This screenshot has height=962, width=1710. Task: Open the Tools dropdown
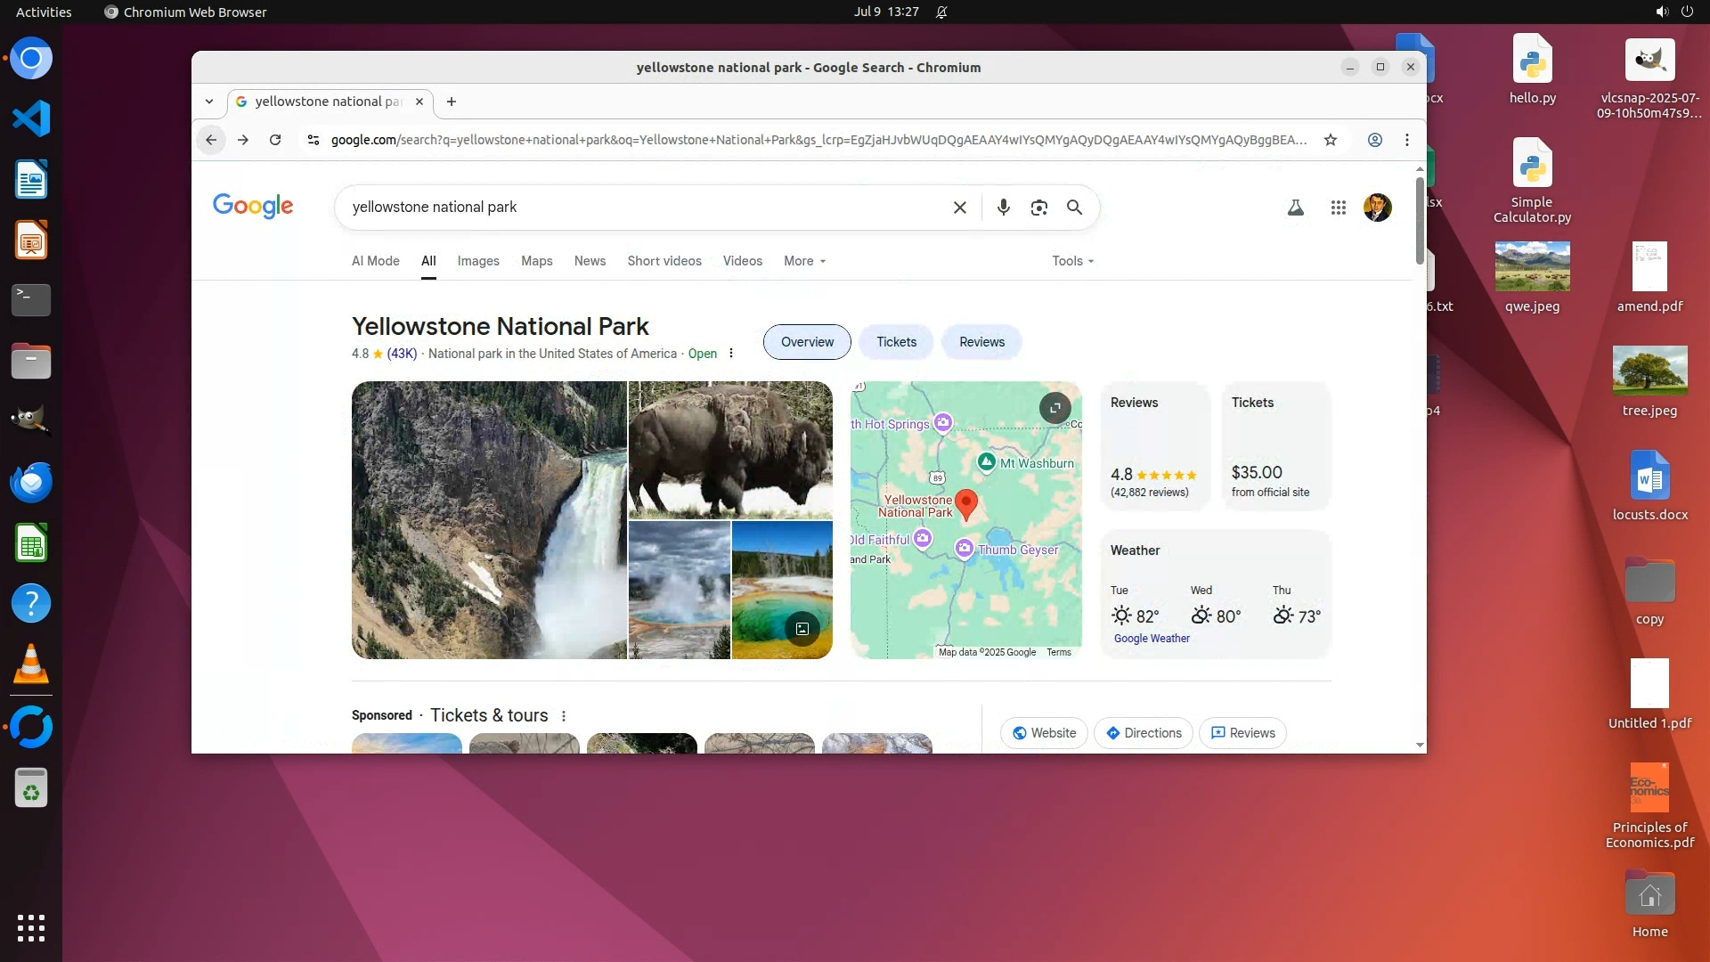[x=1072, y=261]
